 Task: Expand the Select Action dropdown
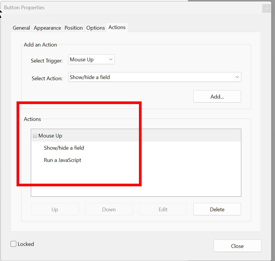pos(155,77)
